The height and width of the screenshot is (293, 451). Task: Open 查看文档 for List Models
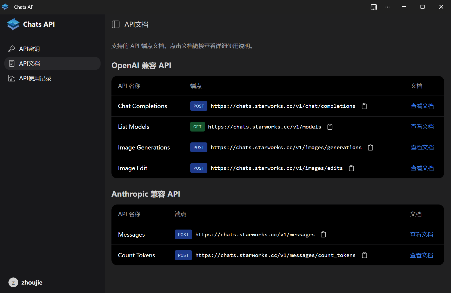[x=422, y=127]
